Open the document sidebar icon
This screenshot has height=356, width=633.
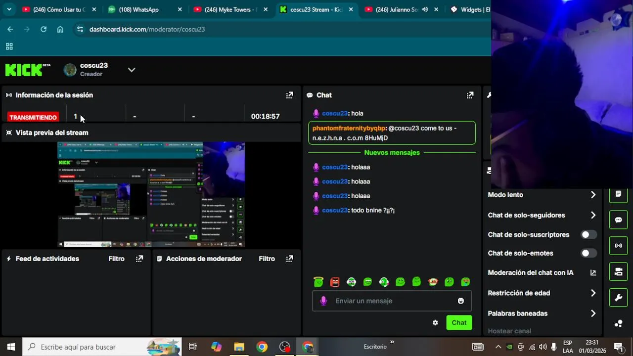(618, 194)
